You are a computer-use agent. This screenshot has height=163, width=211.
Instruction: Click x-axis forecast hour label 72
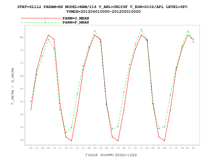click(170, 148)
